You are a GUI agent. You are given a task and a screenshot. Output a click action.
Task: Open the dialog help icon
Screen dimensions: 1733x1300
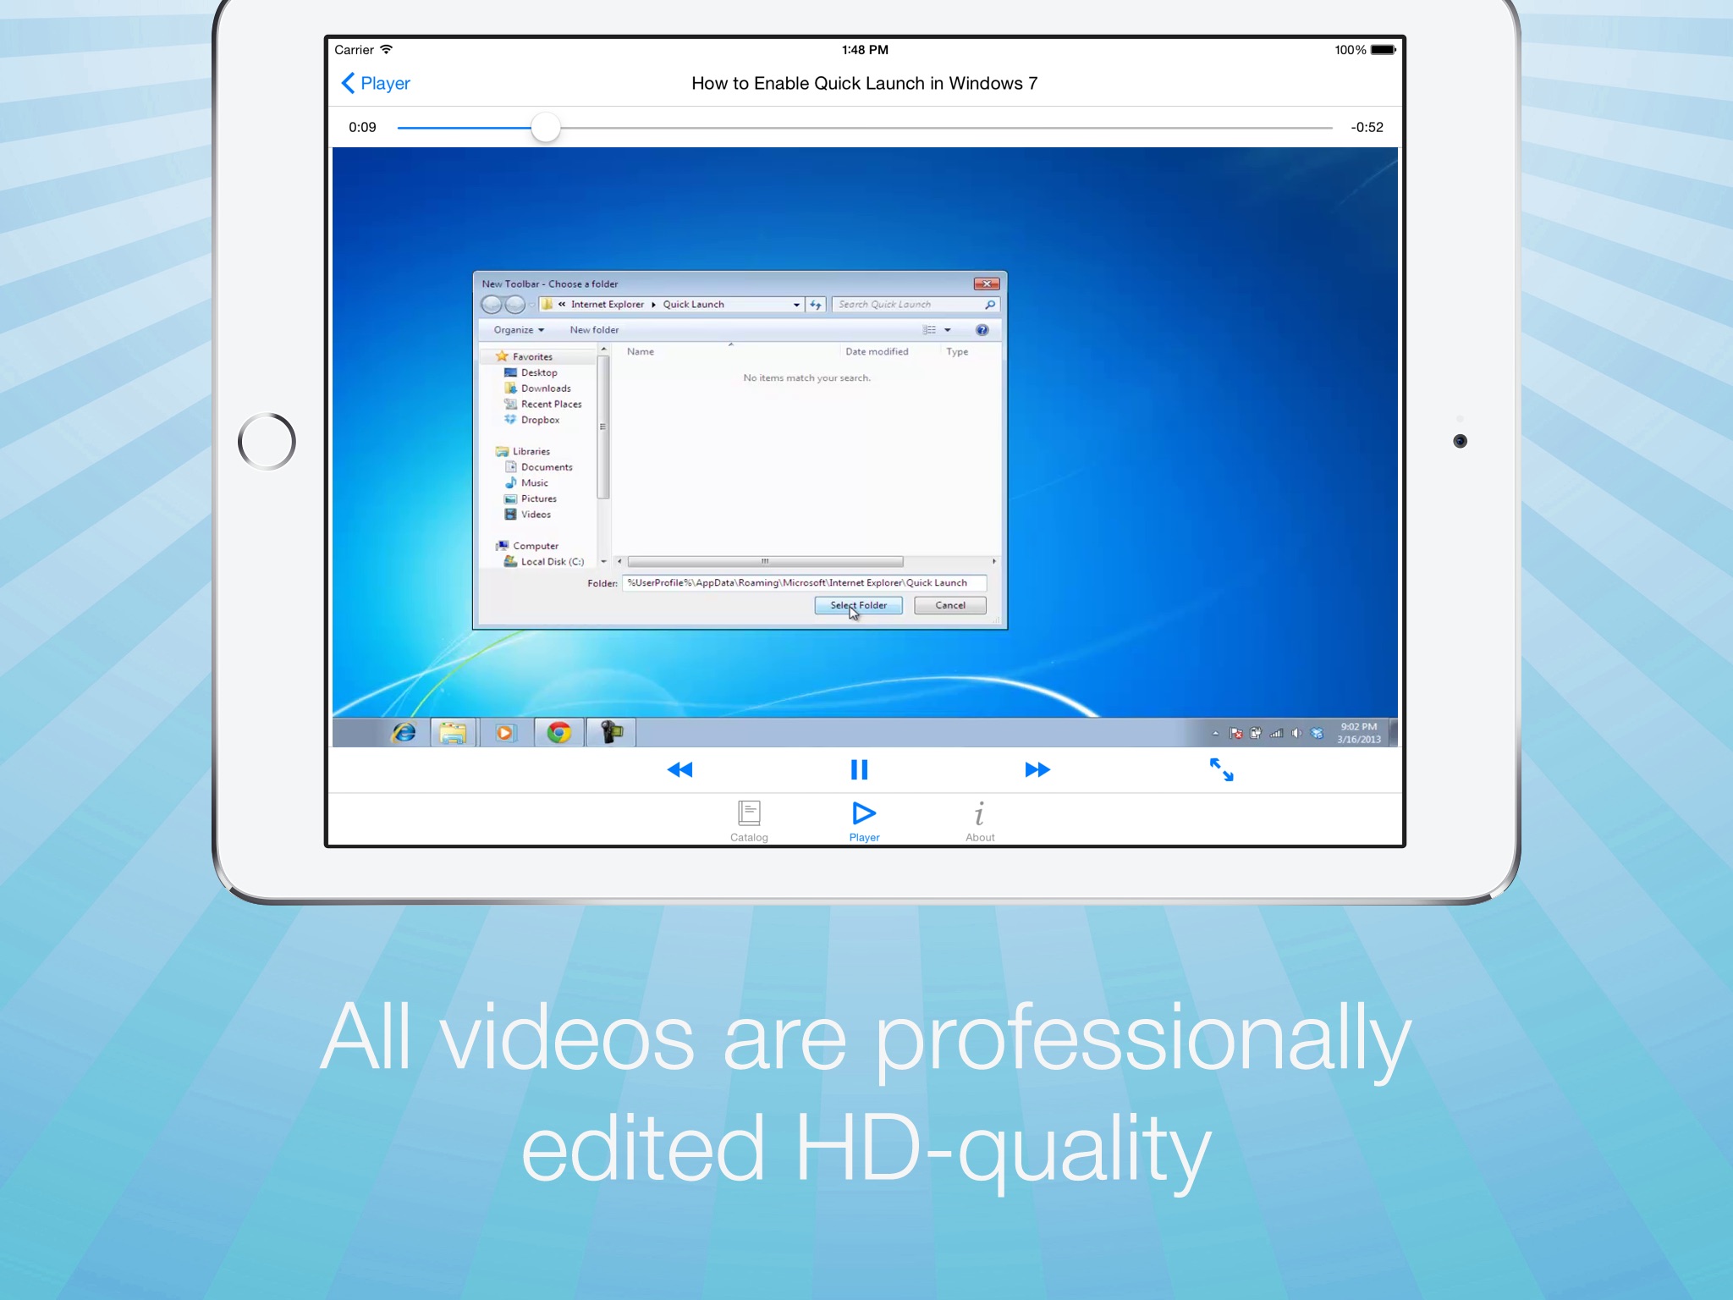point(982,330)
